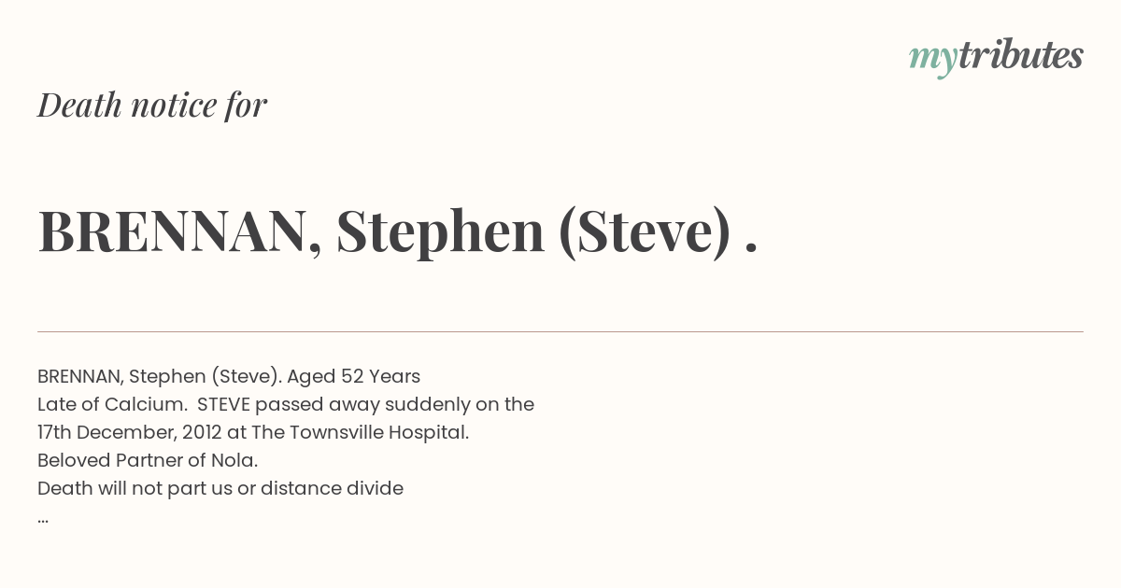Click "Beloved Partner of Nola." line

(x=148, y=461)
